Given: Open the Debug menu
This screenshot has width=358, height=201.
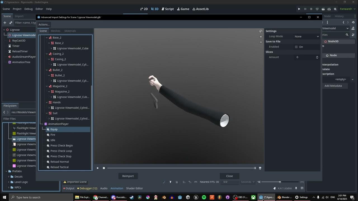Looking at the screenshot, I should point(29,9).
